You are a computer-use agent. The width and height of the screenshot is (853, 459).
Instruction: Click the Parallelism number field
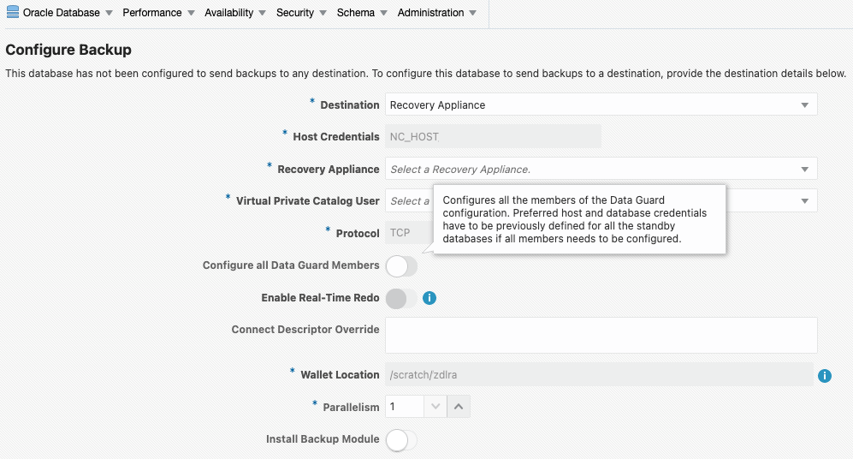coord(404,407)
